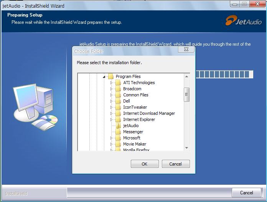Close the jetAudio InstallShield Wizard window
The image size is (267, 202).
pyautogui.click(x=258, y=4)
